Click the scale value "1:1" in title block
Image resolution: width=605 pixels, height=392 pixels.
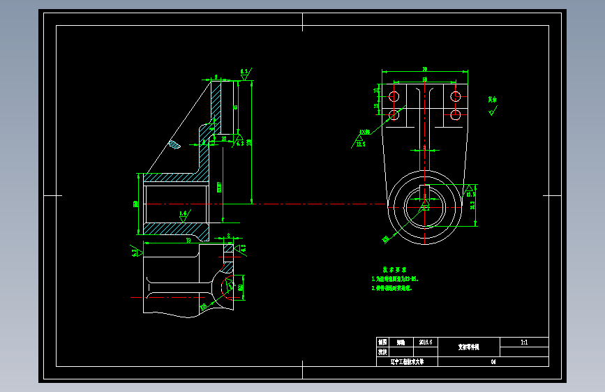pos(524,342)
